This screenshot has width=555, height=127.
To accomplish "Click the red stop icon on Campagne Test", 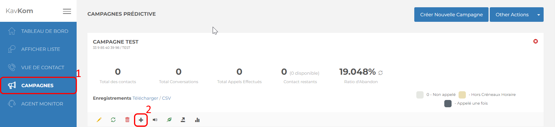I will coord(535,41).
